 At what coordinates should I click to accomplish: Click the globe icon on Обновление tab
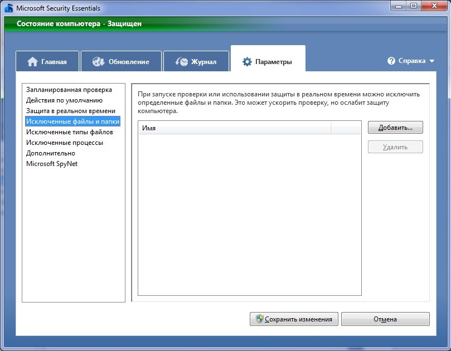click(x=98, y=61)
